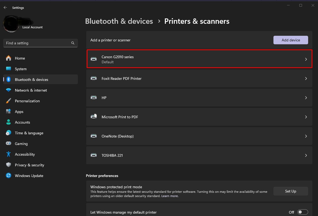The height and width of the screenshot is (216, 318).
Task: Click the back arrow icon in Settings
Action: pyautogui.click(x=5, y=7)
